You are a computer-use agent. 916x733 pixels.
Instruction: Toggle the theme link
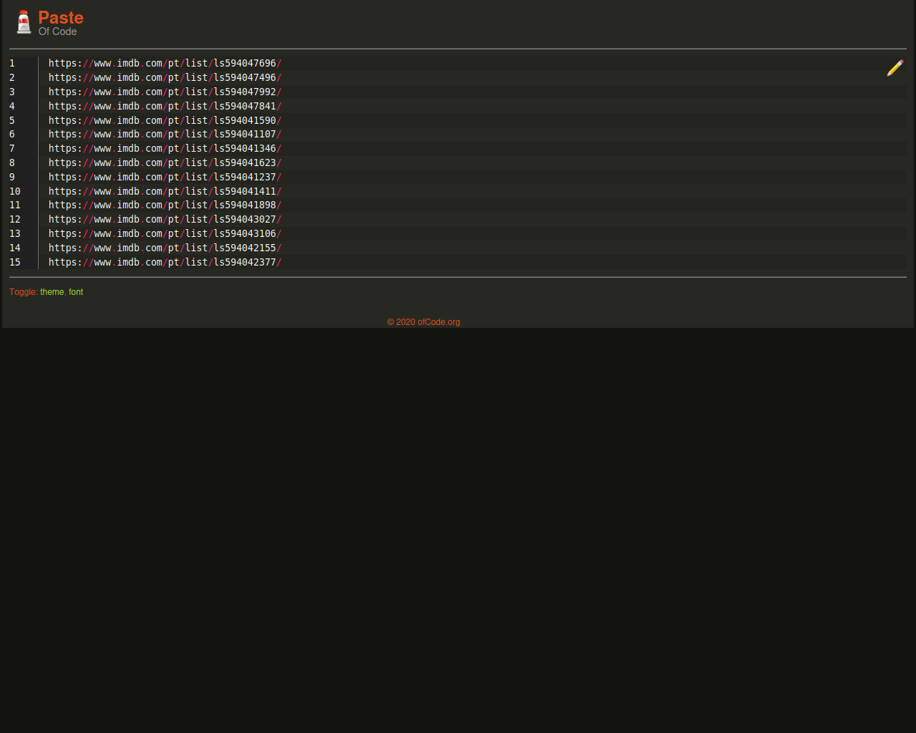pyautogui.click(x=52, y=292)
